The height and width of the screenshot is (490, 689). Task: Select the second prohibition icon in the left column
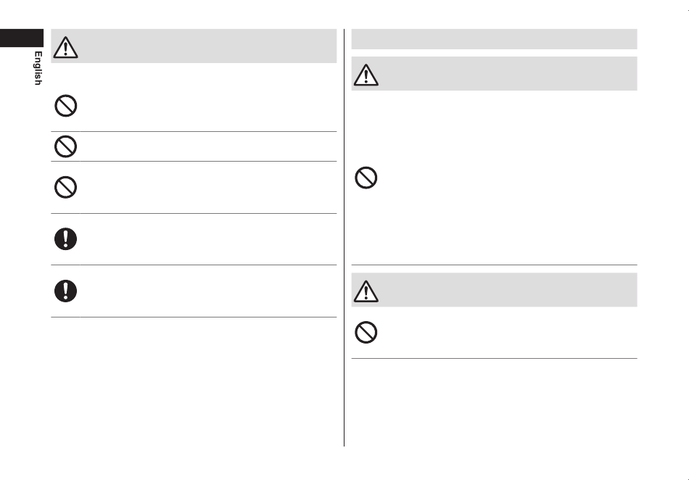[65, 146]
